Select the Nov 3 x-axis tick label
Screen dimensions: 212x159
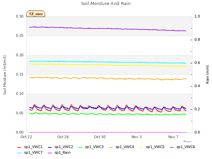pos(136,137)
